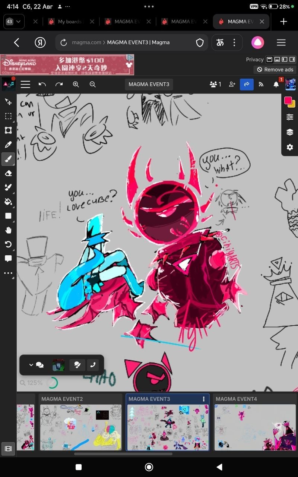Open a new browser tab
298x477 pixels.
pos(284,22)
